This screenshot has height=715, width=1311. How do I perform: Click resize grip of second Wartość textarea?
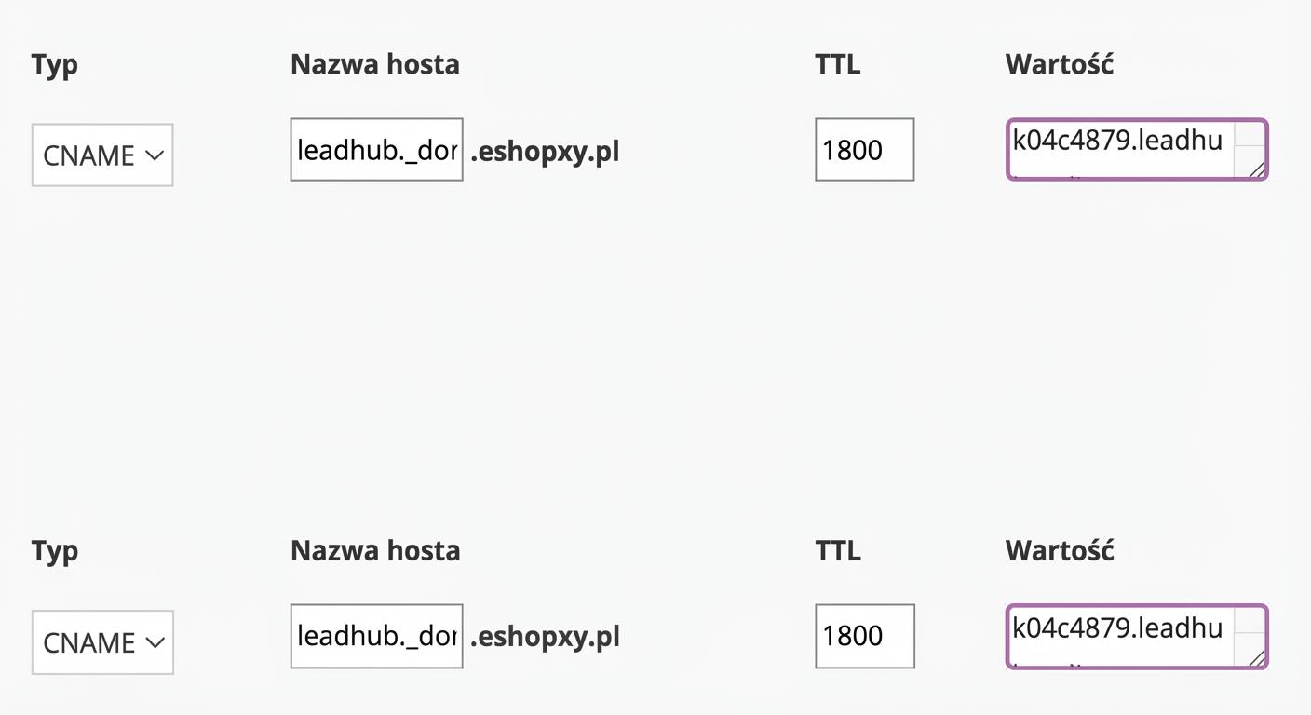(1256, 657)
